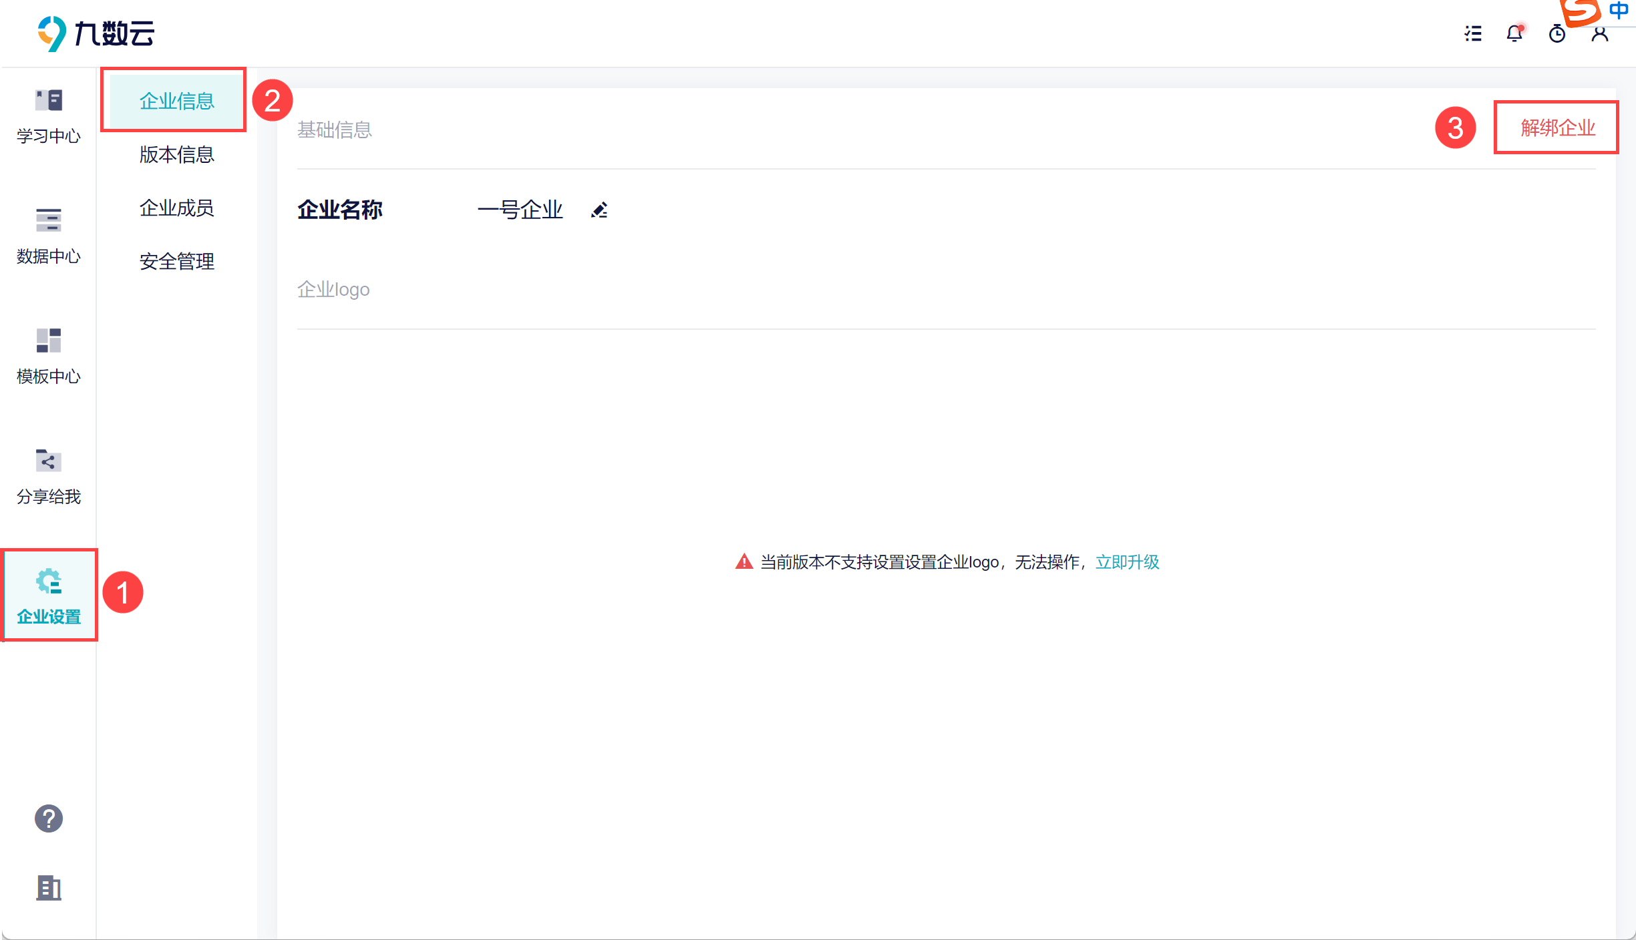Viewport: 1636px width, 940px height.
Task: Click the 九数云 logo
Action: 95,33
